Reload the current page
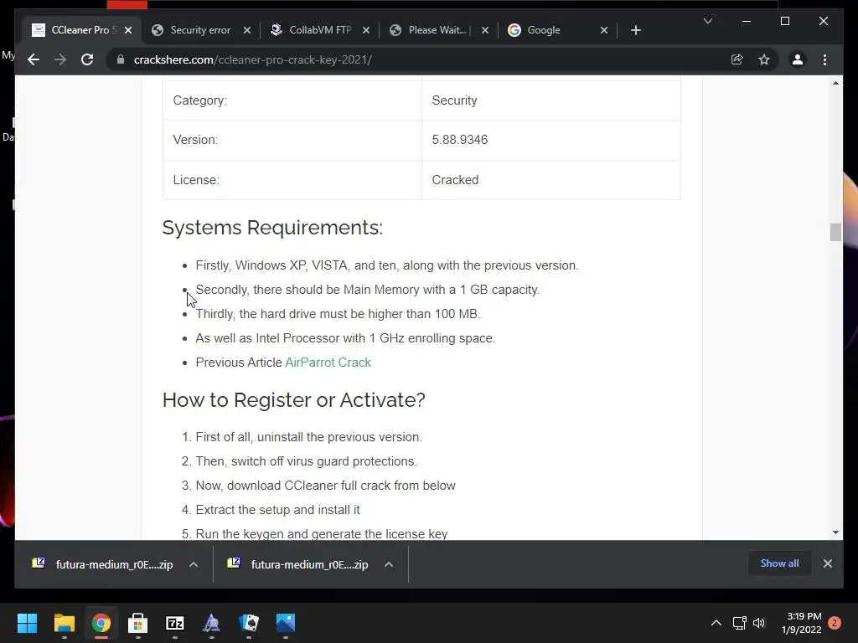Screen dimensions: 858x643 coord(87,59)
